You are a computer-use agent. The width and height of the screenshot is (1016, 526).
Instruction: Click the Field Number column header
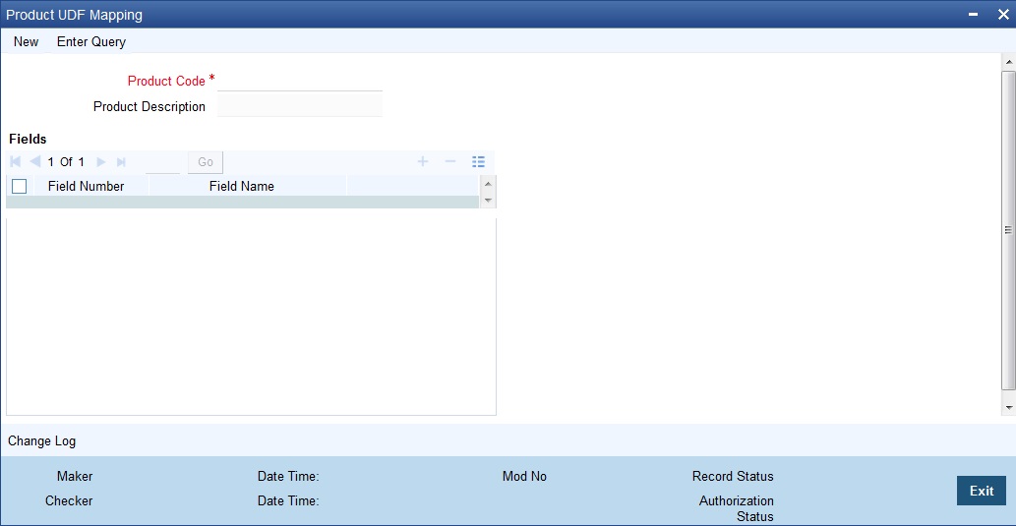(x=87, y=186)
